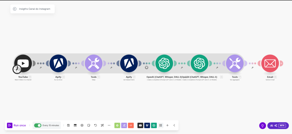
Task: Select the Tools Sleep module
Action: 94,63
